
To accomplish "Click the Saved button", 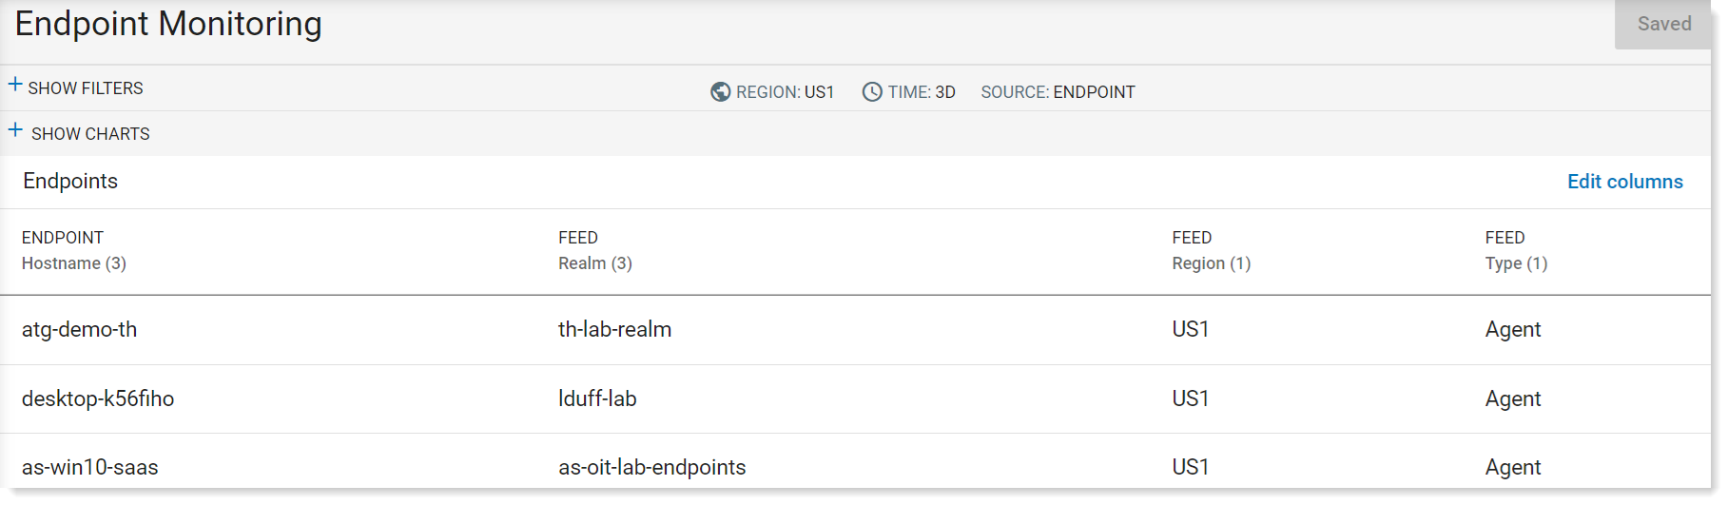I will click(x=1663, y=24).
